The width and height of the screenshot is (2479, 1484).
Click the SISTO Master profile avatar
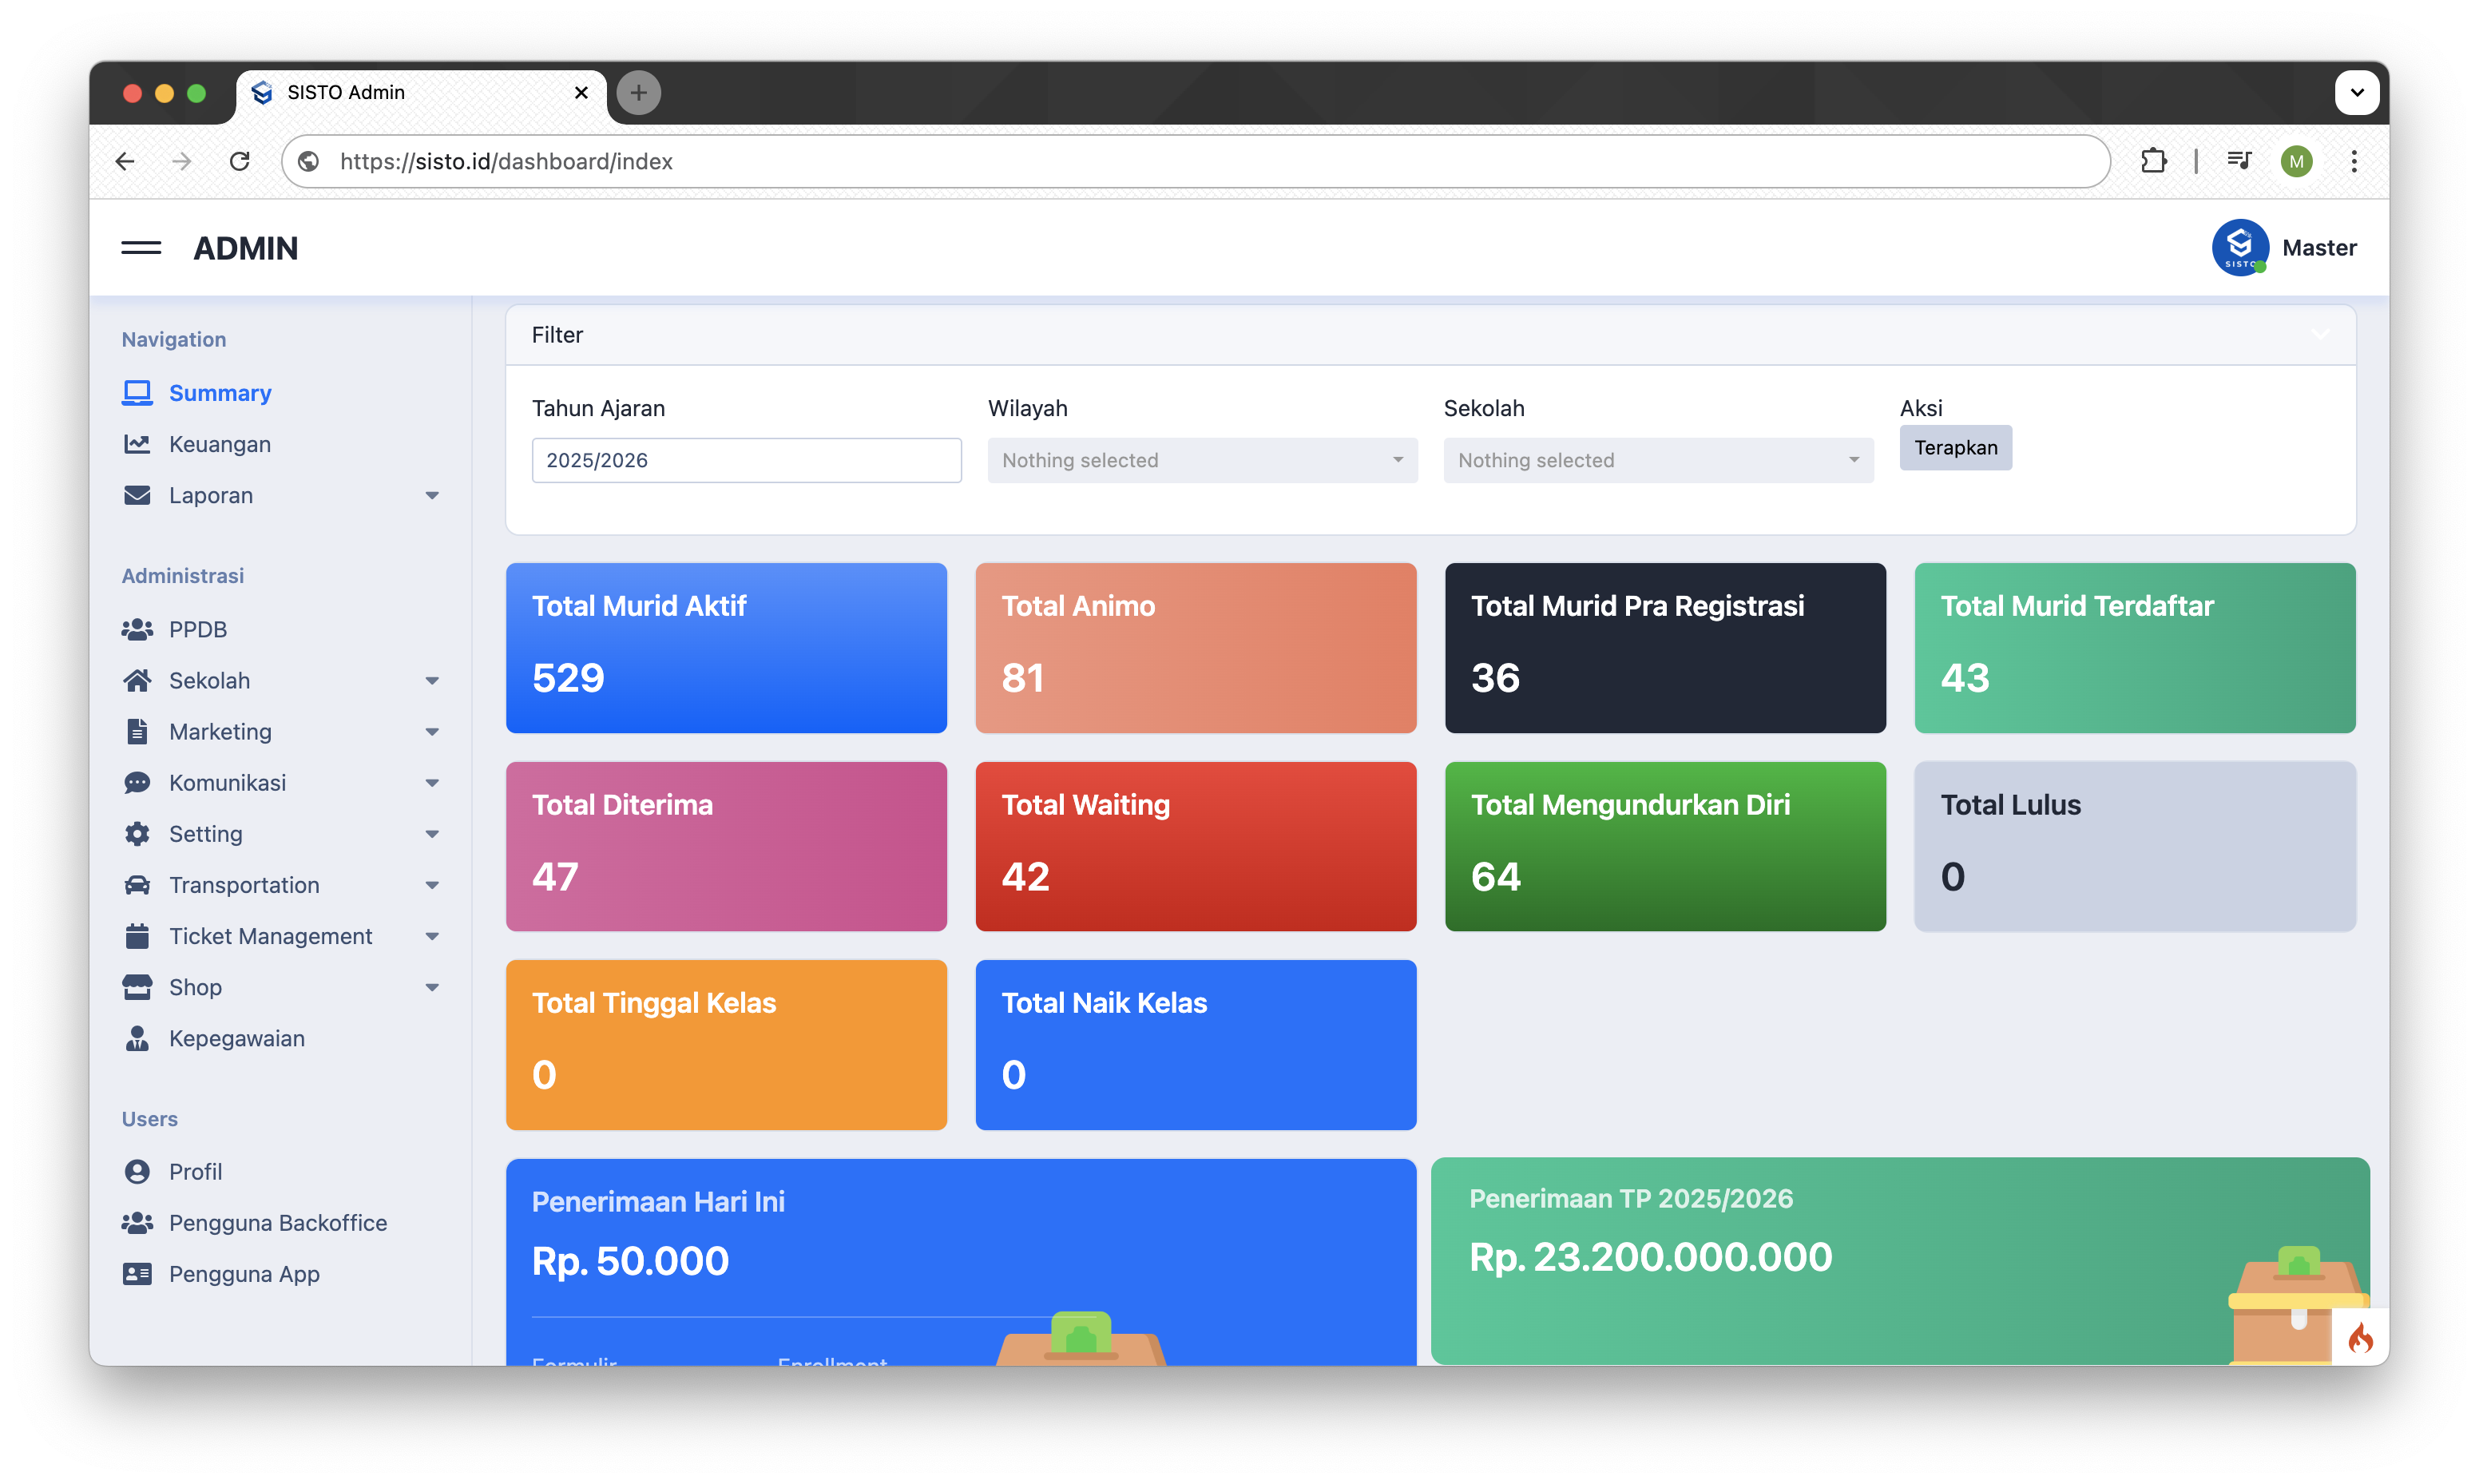(x=2239, y=247)
